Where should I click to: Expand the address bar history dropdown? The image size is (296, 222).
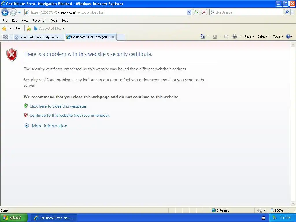click(x=189, y=12)
